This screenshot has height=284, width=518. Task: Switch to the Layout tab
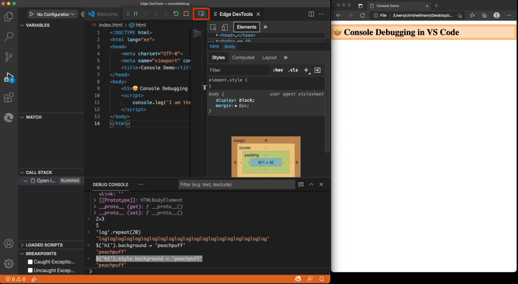point(269,58)
